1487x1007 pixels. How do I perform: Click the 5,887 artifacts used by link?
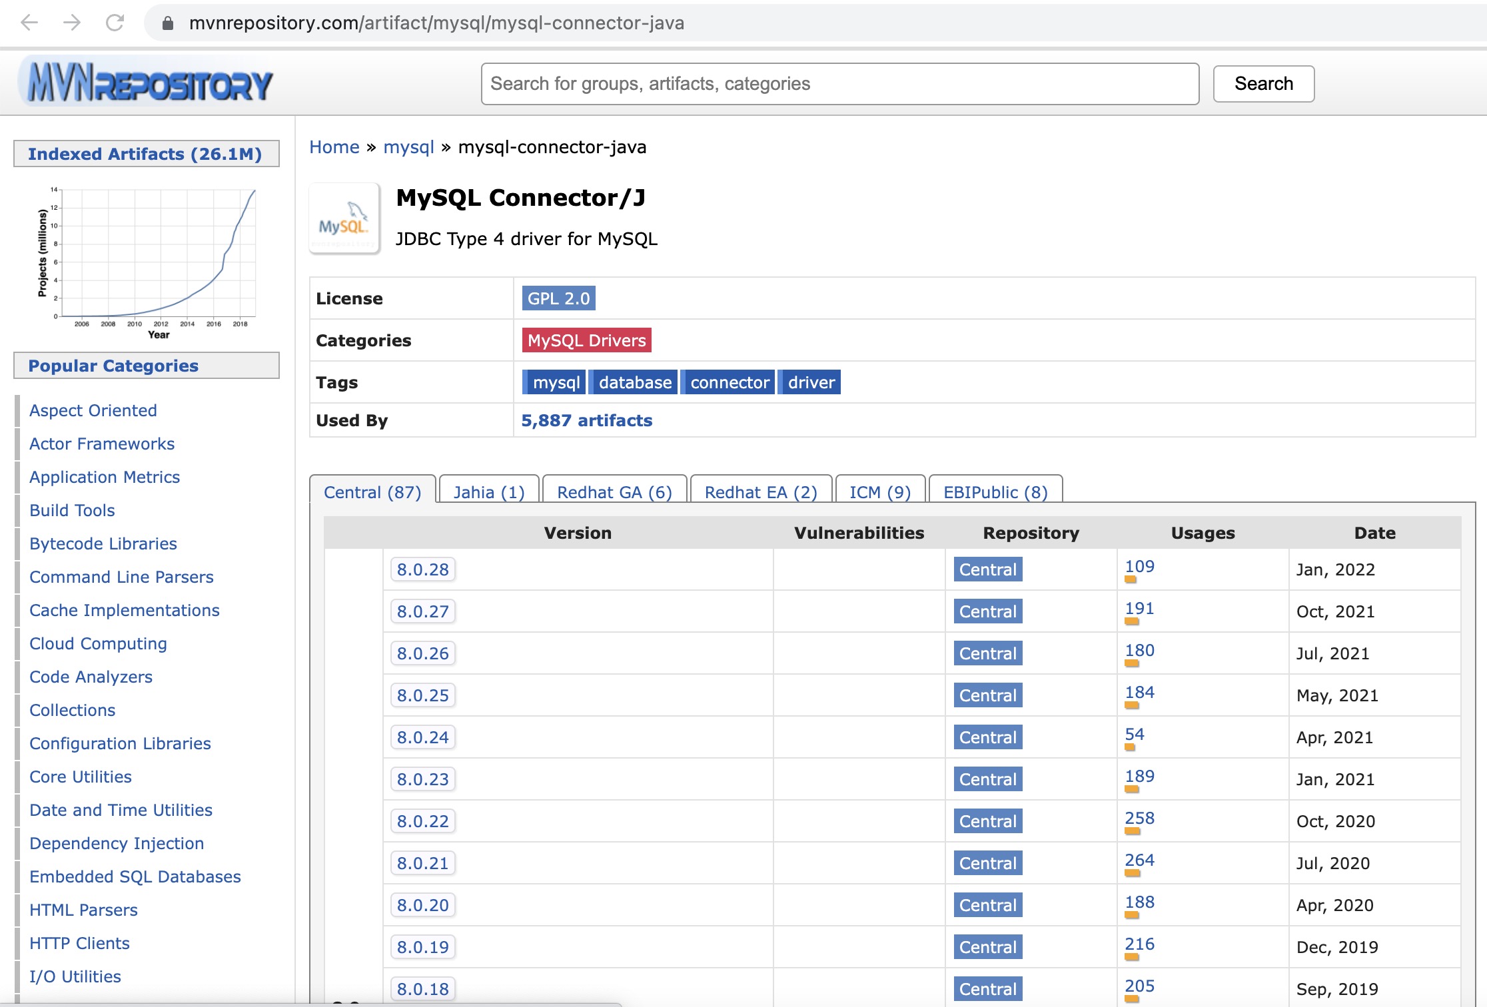(x=587, y=420)
